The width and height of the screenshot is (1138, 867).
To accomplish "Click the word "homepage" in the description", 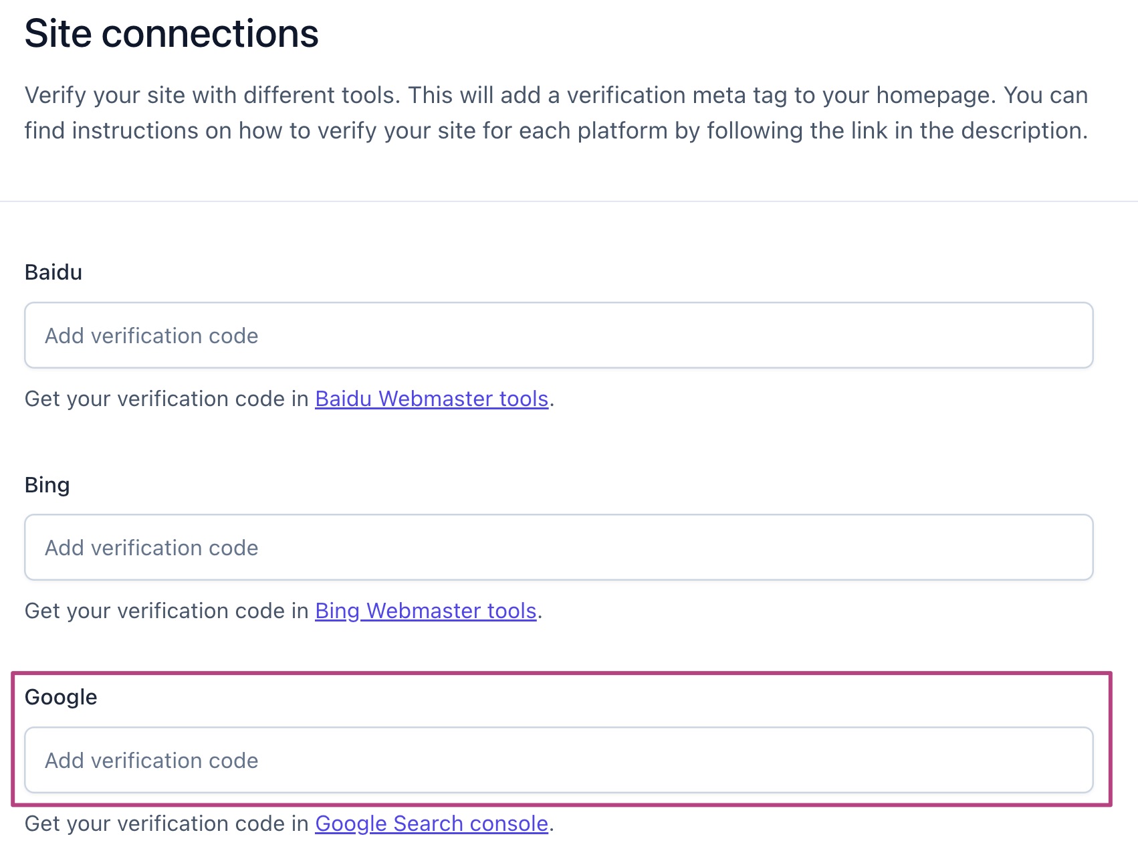I will 933,96.
